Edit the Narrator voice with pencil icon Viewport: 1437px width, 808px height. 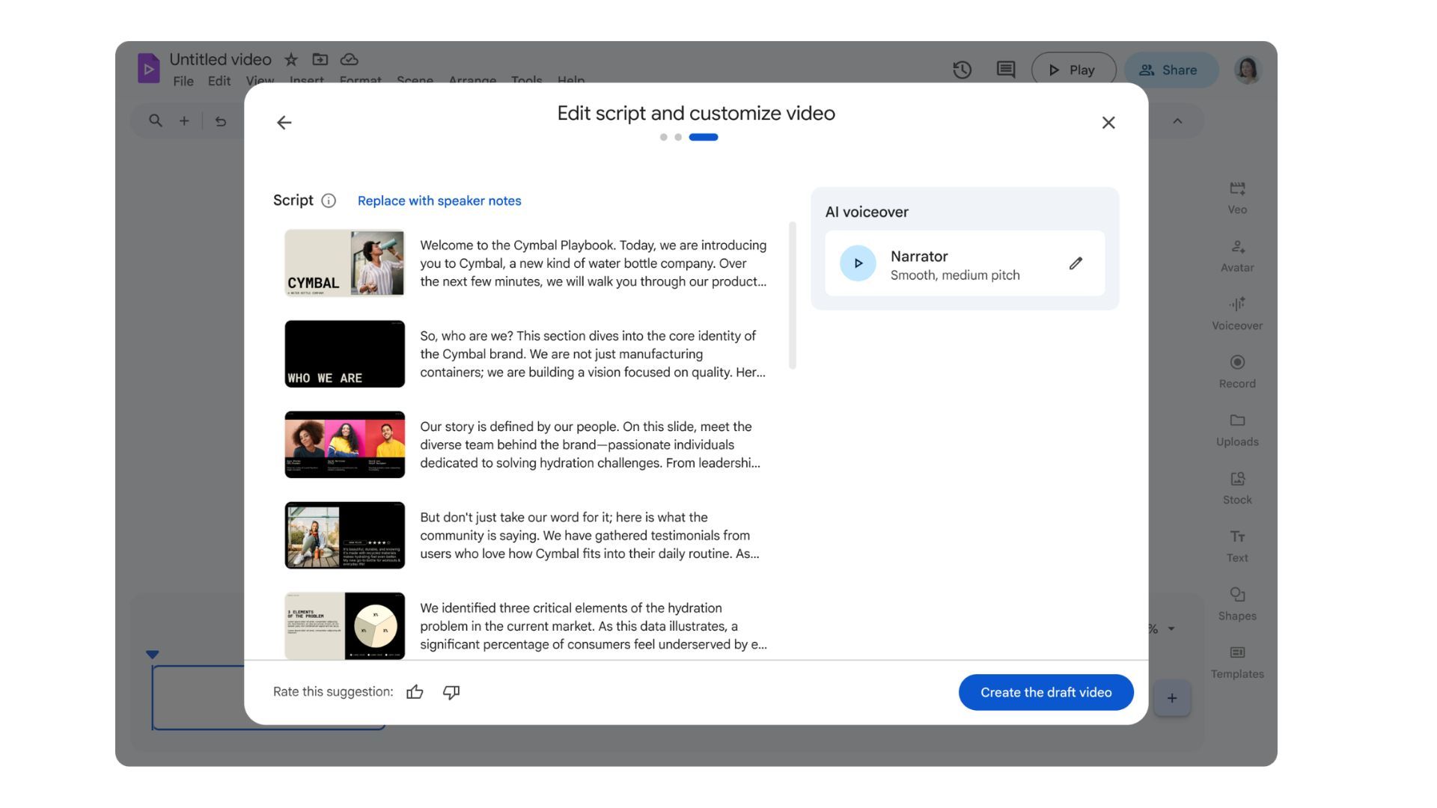point(1076,263)
